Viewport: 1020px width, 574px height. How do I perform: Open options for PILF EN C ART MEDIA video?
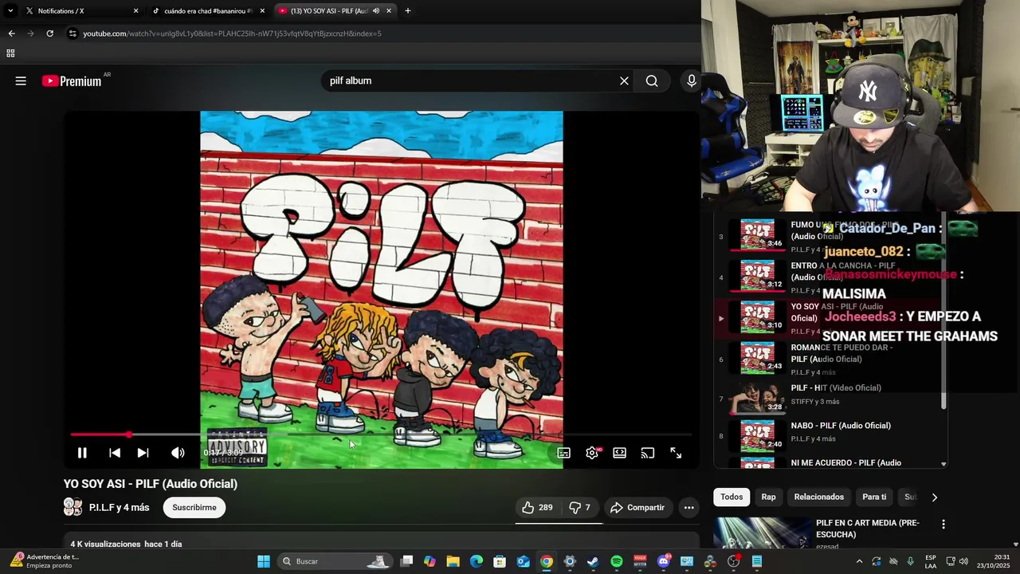(943, 524)
